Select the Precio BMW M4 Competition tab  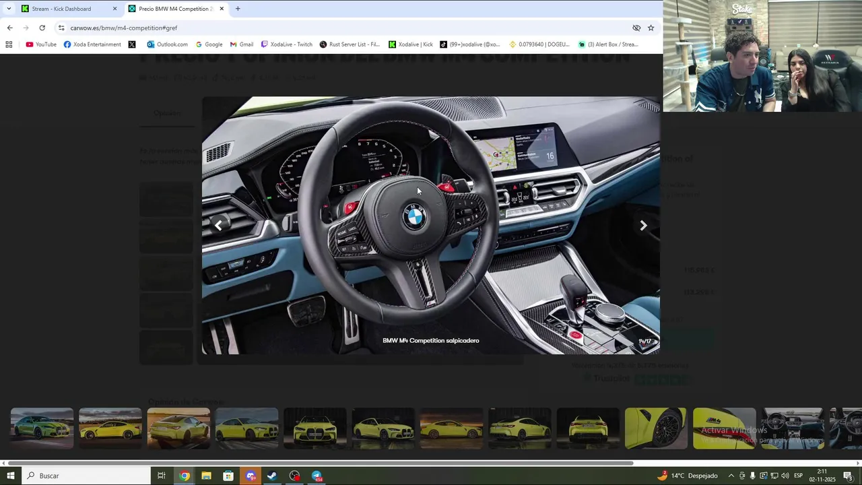pyautogui.click(x=175, y=9)
